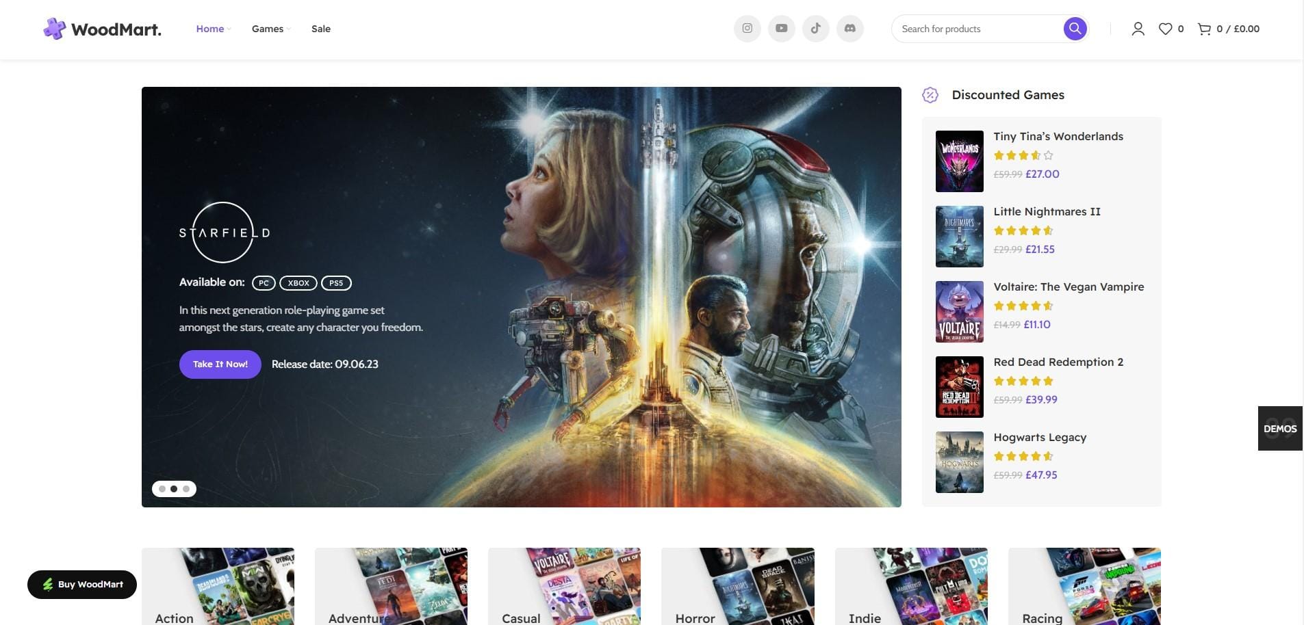Expand the Home menu dropdown
The image size is (1304, 625).
pyautogui.click(x=214, y=29)
